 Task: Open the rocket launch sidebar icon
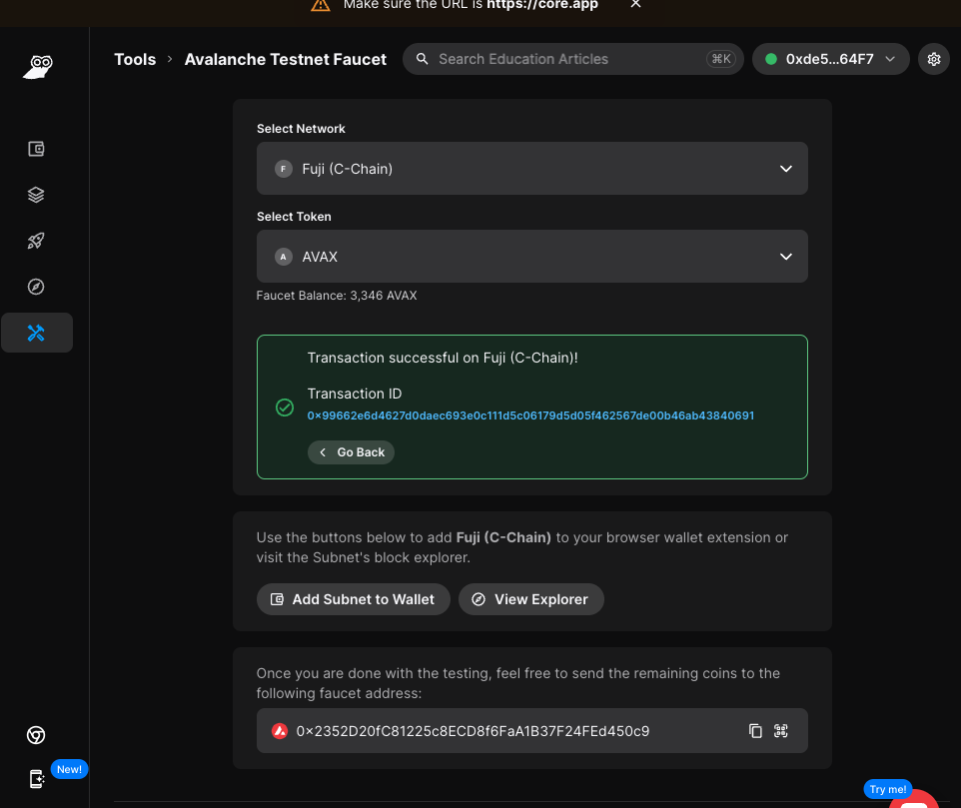(36, 241)
